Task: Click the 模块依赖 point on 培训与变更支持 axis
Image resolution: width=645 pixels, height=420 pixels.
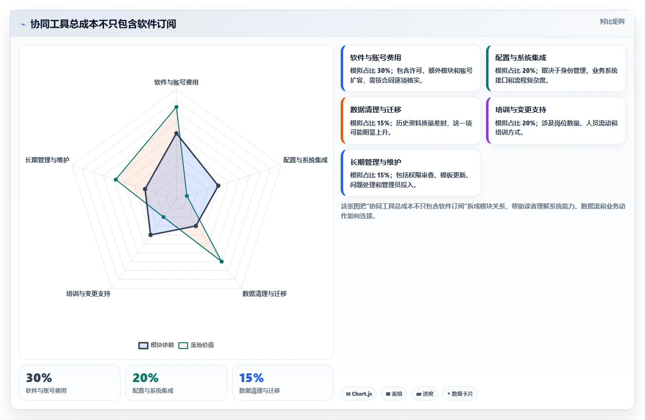Action: pyautogui.click(x=151, y=235)
